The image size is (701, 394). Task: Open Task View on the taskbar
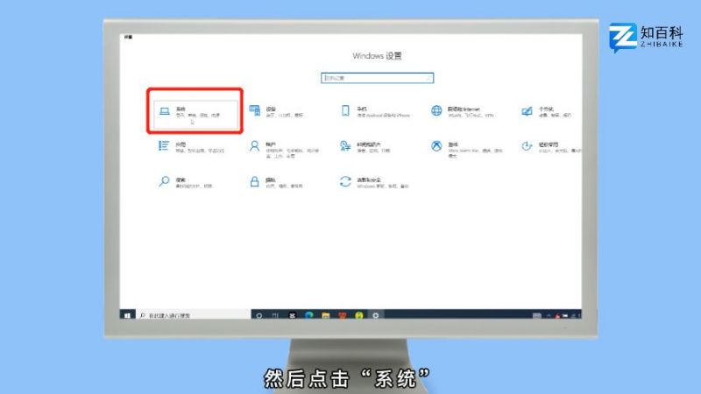click(x=275, y=315)
